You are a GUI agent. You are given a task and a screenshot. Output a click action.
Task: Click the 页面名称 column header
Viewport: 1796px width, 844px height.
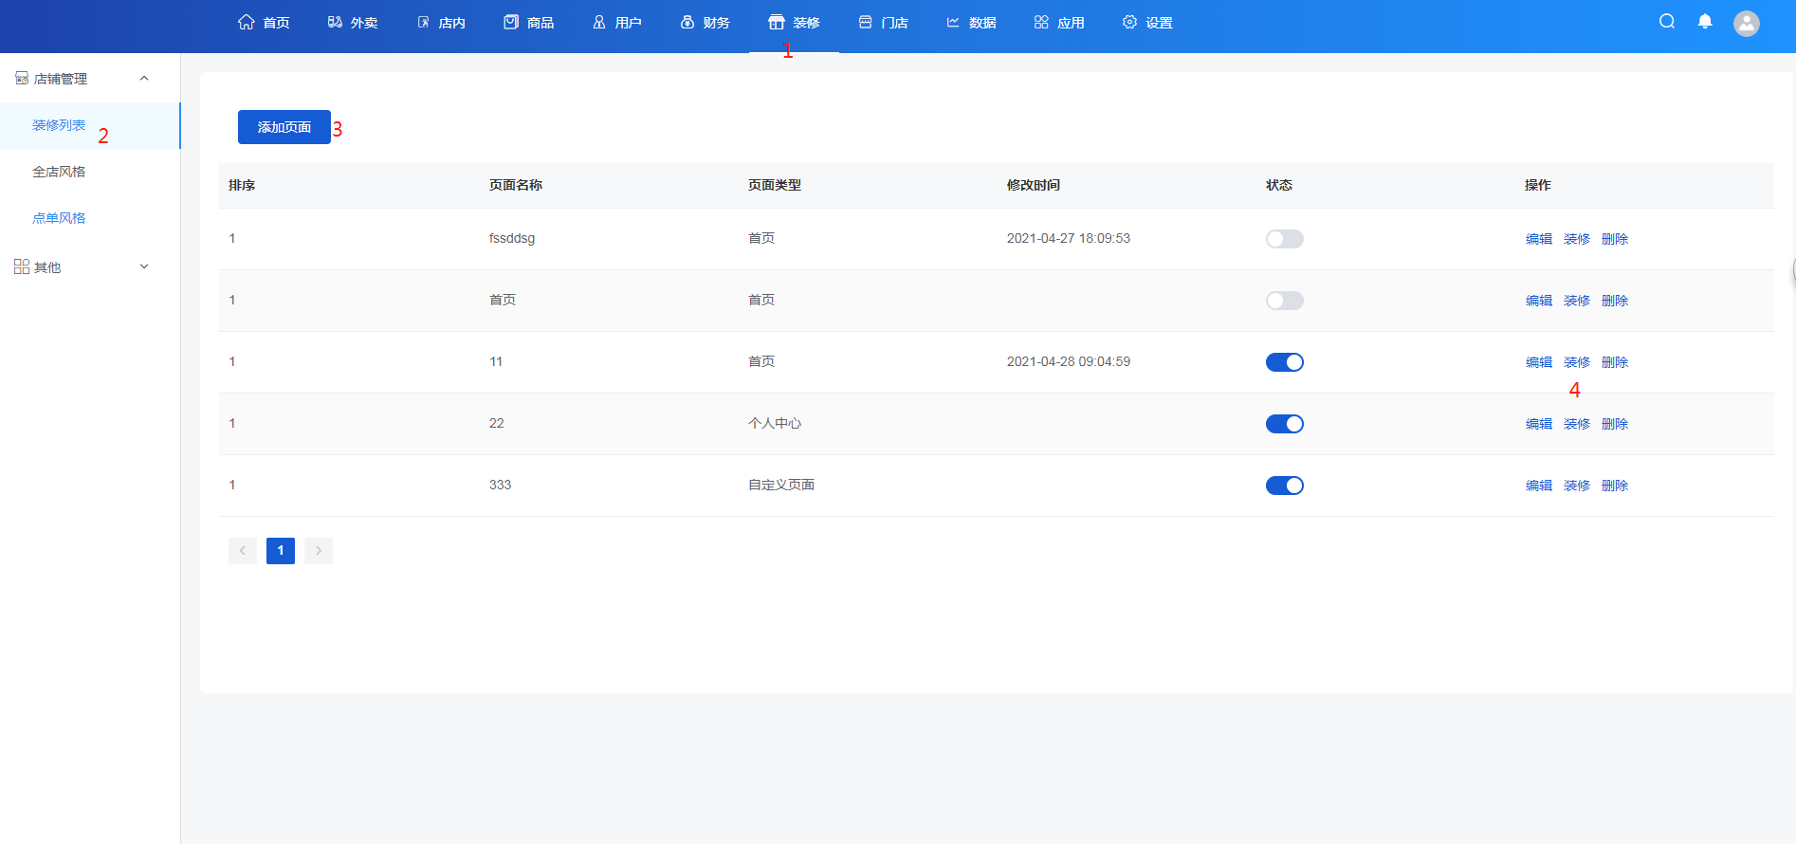(516, 185)
